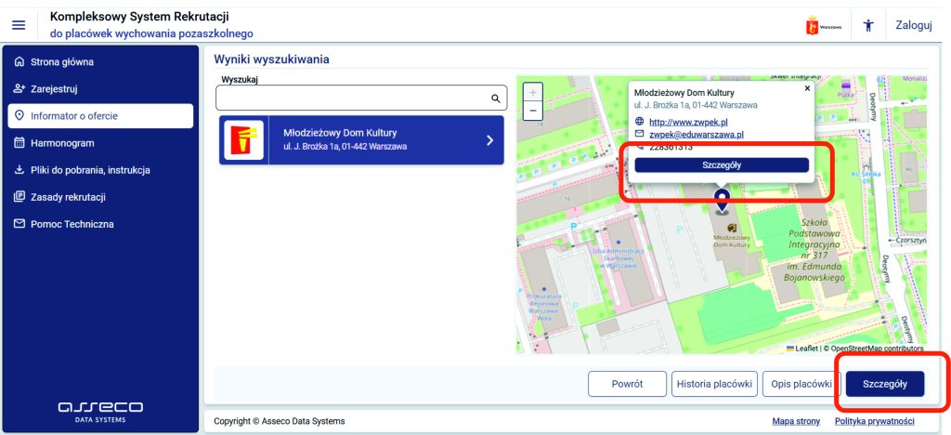The image size is (951, 435).
Task: Select Informator o ofercie menu item
Action: (x=100, y=116)
